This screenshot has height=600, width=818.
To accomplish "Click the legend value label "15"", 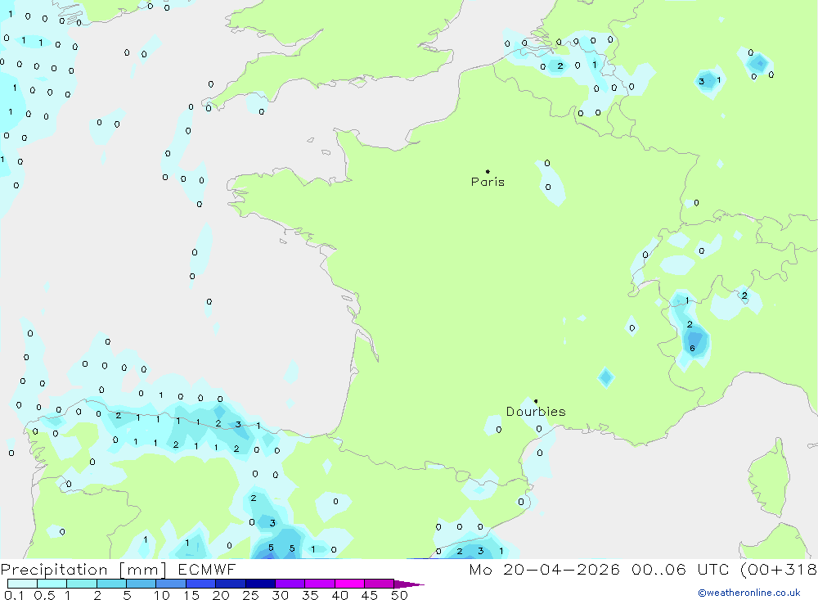I will [x=191, y=595].
